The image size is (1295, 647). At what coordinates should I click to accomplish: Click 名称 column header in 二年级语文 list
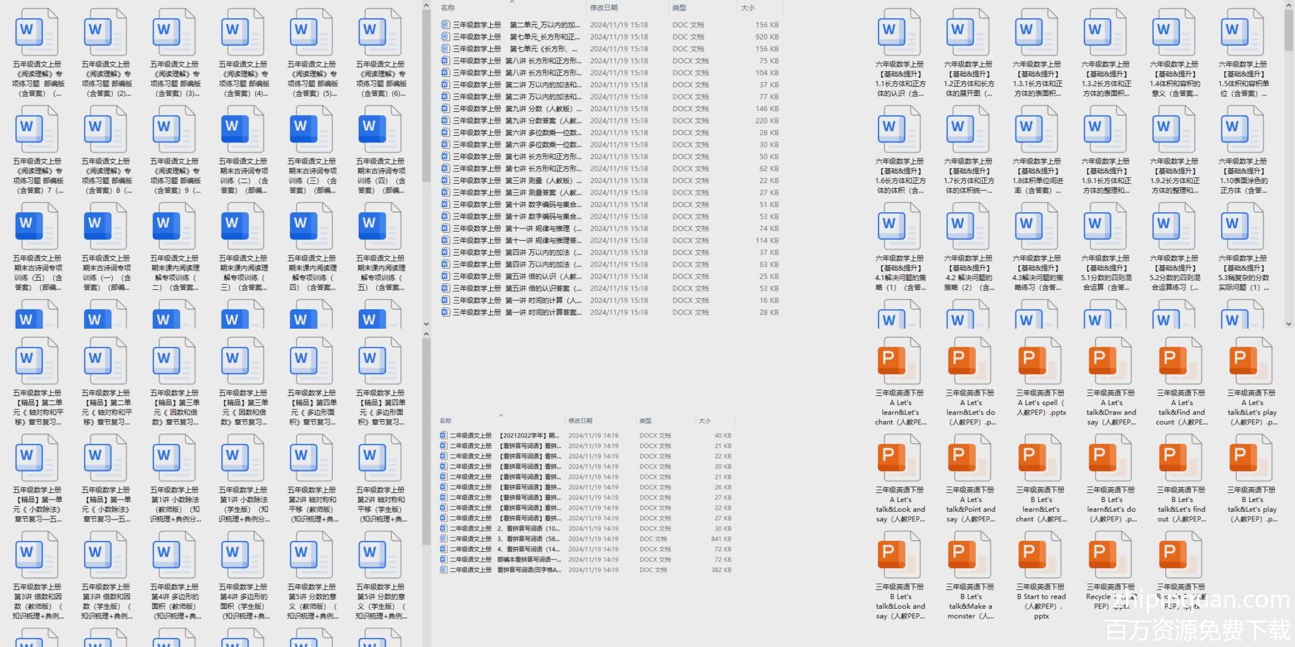tap(445, 421)
